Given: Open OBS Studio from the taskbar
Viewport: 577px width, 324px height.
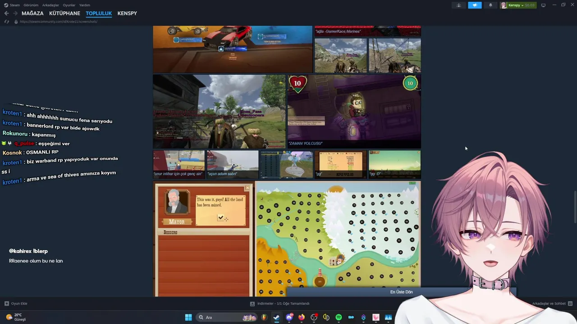Looking at the screenshot, I should coord(314,317).
